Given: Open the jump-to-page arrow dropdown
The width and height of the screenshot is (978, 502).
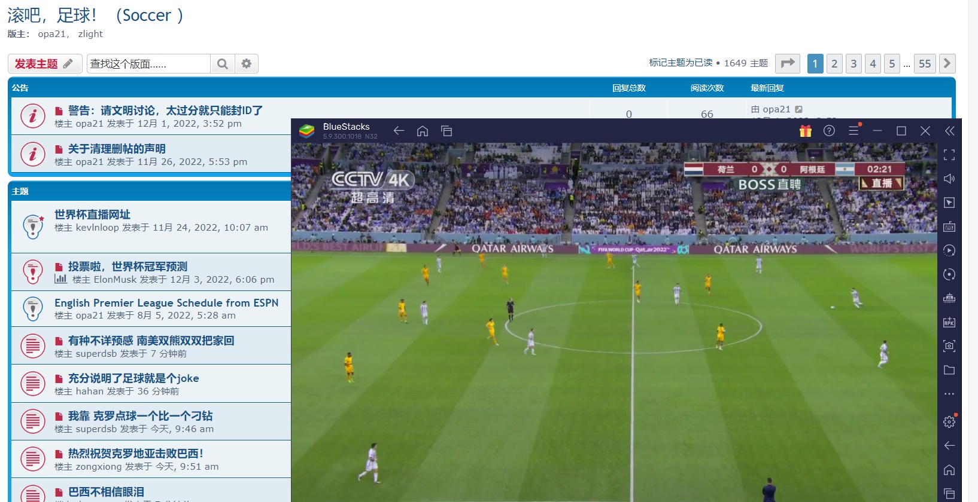Looking at the screenshot, I should tap(788, 63).
